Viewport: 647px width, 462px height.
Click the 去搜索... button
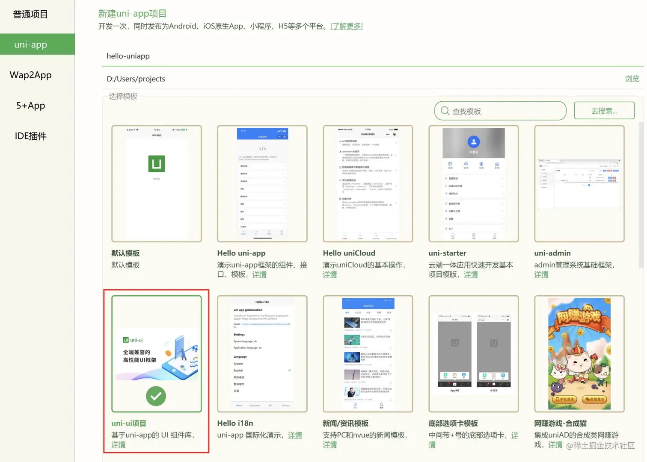(x=604, y=111)
